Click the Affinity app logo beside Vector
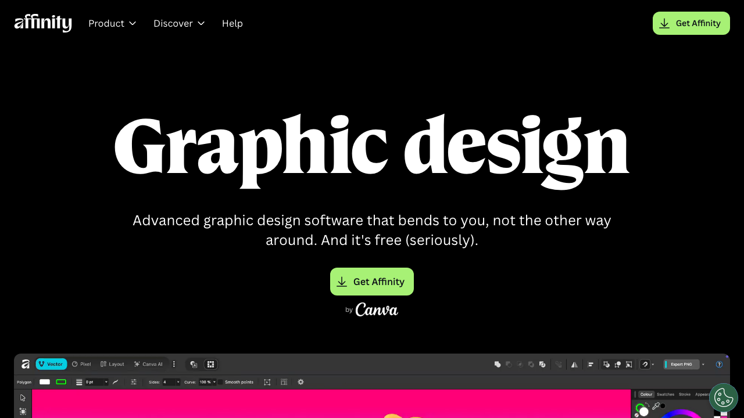The width and height of the screenshot is (744, 418). click(x=25, y=364)
